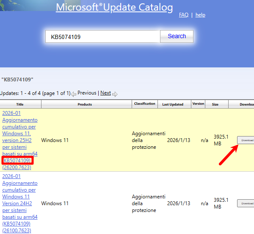Viewport: 254px width, 234px height.
Task: Open the Microsoft Update Catalog home link
Action: click(x=114, y=8)
